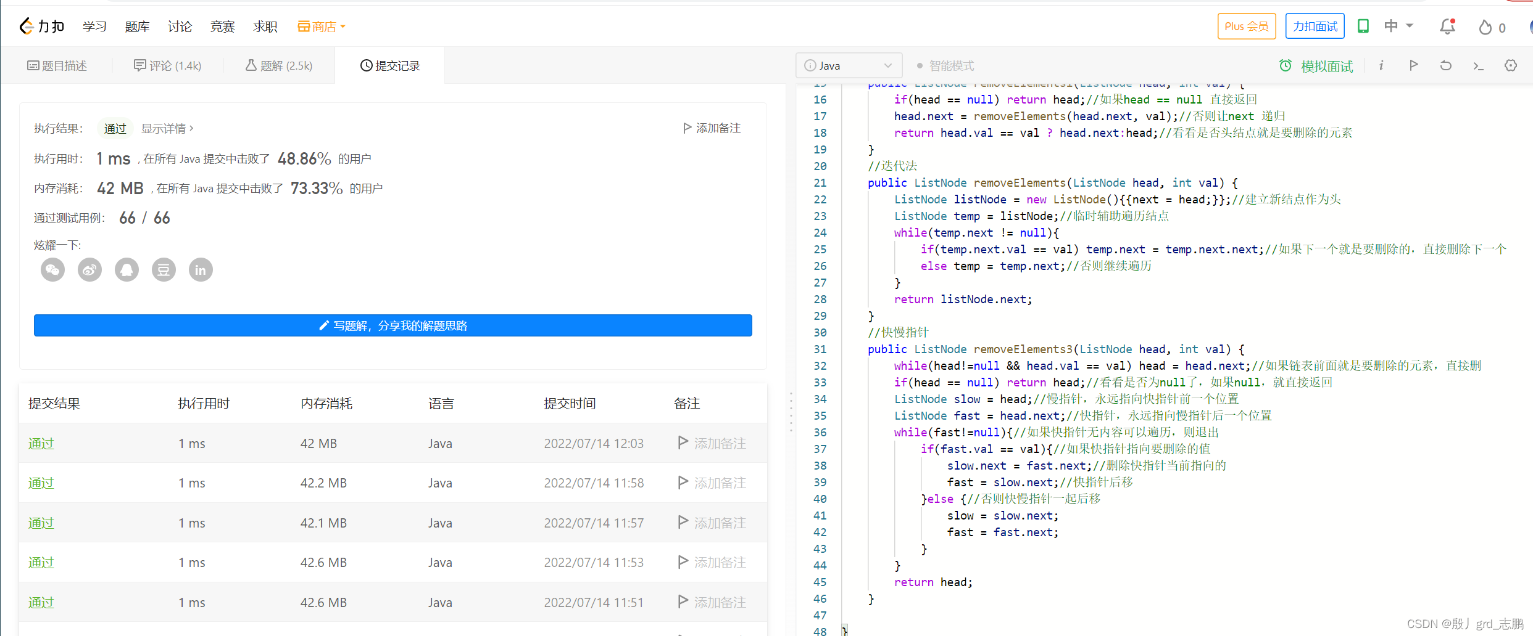The height and width of the screenshot is (636, 1533).
Task: Click the Plus 会员 button
Action: [x=1247, y=26]
